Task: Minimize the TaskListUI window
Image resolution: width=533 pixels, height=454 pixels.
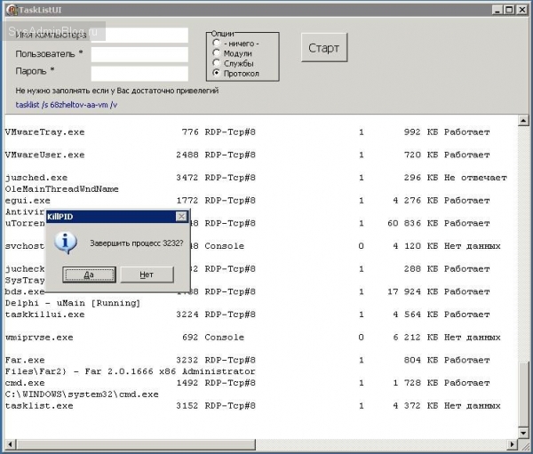Action: coord(497,10)
